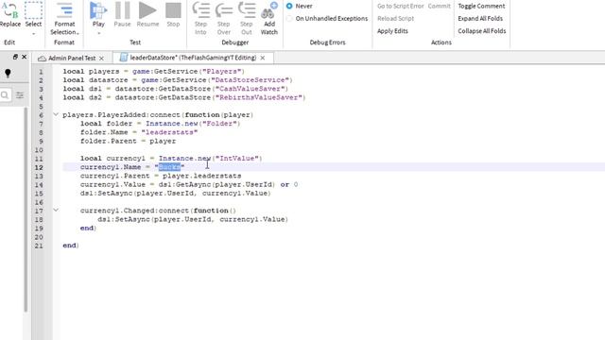The width and height of the screenshot is (605, 340).
Task: Click the Stop test button
Action: click(x=173, y=10)
